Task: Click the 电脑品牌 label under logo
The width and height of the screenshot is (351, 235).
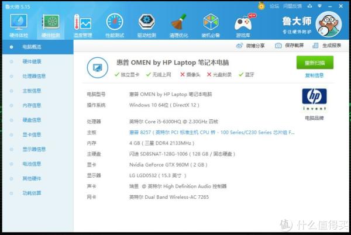Action: [x=314, y=118]
